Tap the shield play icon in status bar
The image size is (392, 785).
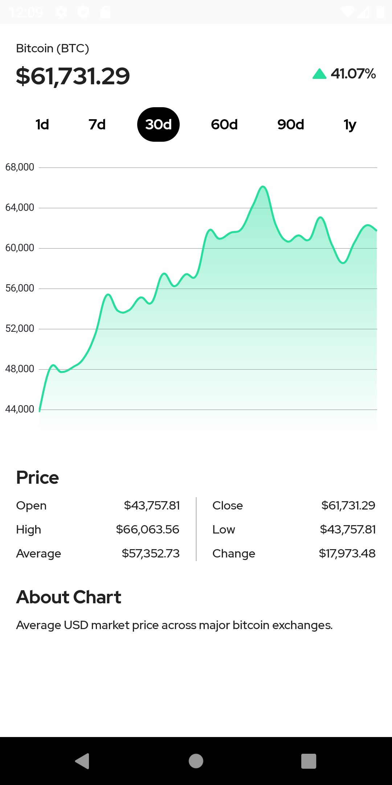(x=83, y=12)
